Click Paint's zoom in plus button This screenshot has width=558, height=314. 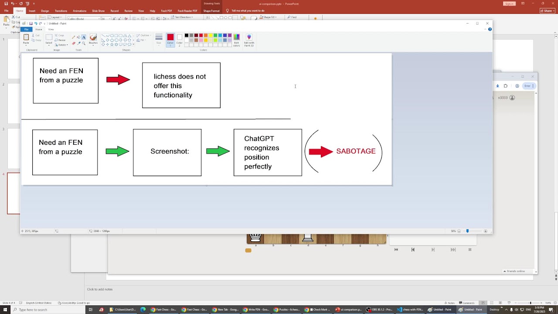[x=486, y=231]
